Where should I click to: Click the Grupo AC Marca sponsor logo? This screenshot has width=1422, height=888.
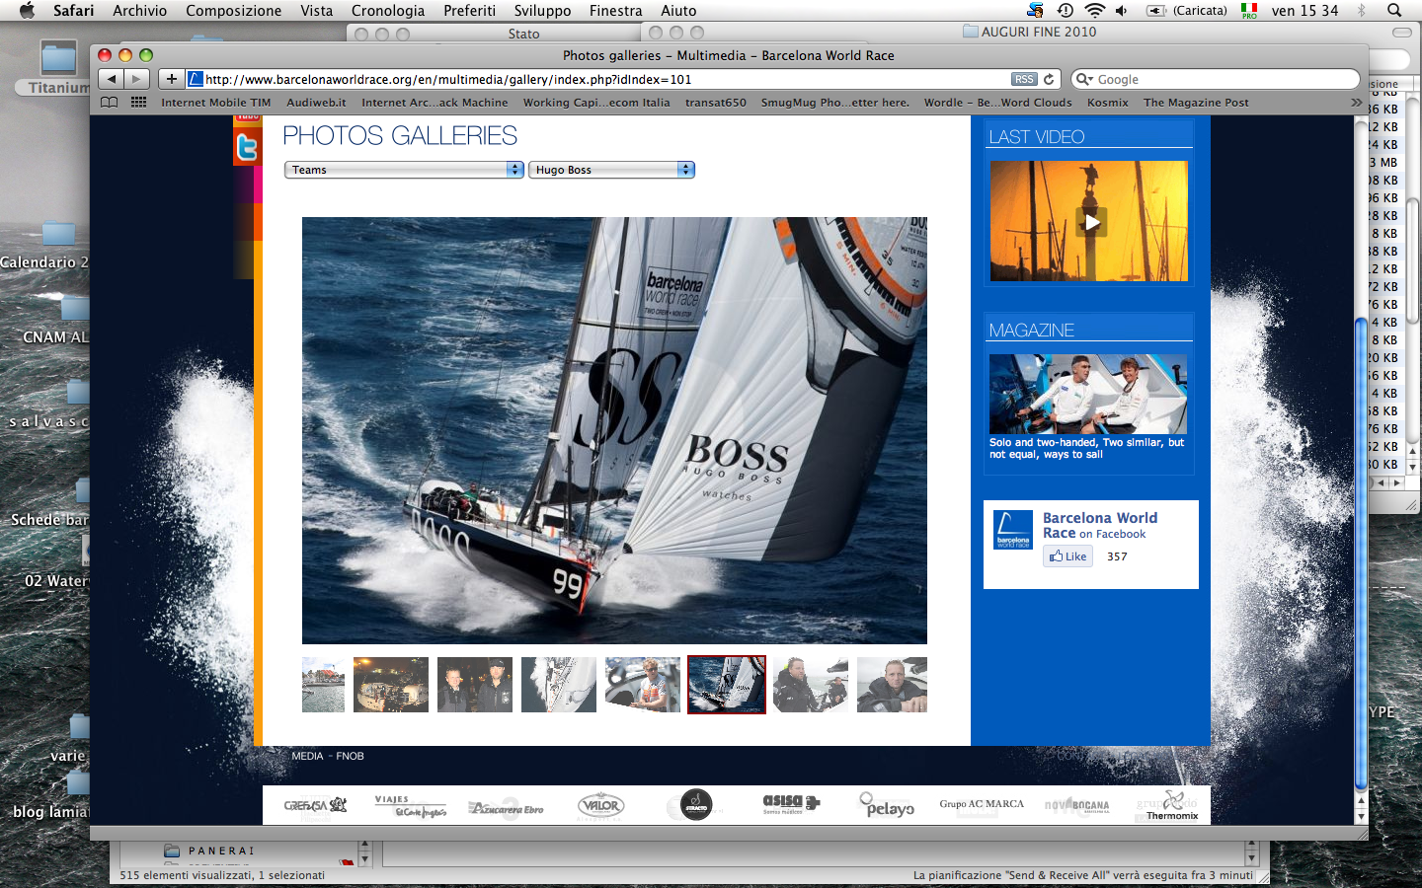[982, 804]
